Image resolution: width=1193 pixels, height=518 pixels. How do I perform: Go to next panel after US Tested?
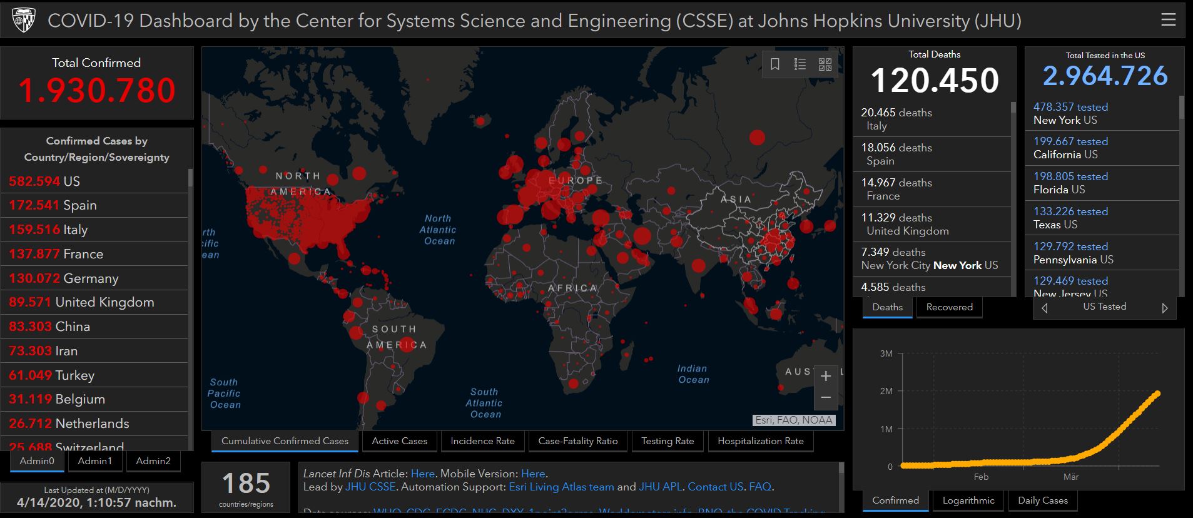1164,308
